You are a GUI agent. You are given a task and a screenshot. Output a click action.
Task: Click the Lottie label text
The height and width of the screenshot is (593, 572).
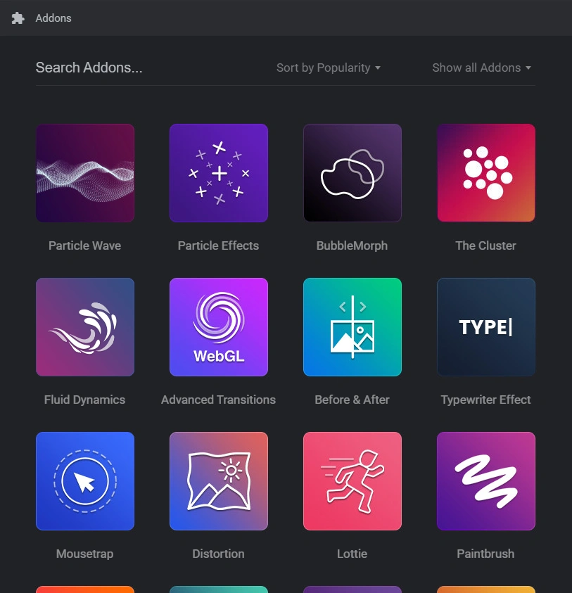coord(352,554)
